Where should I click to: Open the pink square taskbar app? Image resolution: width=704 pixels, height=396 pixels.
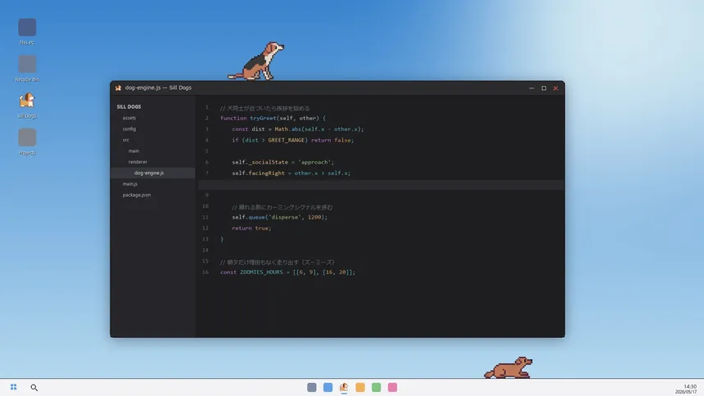coord(392,387)
